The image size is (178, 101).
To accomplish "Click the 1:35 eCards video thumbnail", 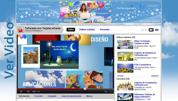I will [125, 45].
